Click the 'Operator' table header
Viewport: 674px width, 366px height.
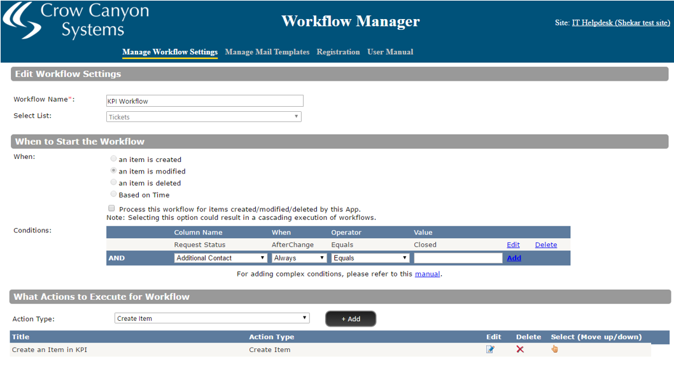click(346, 232)
